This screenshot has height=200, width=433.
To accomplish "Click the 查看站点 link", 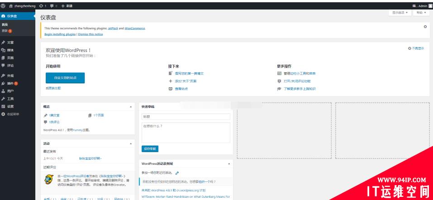I will click(181, 89).
